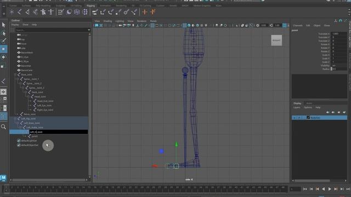The height and width of the screenshot is (197, 351).
Task: Click the Radius value field
Action: point(339,69)
